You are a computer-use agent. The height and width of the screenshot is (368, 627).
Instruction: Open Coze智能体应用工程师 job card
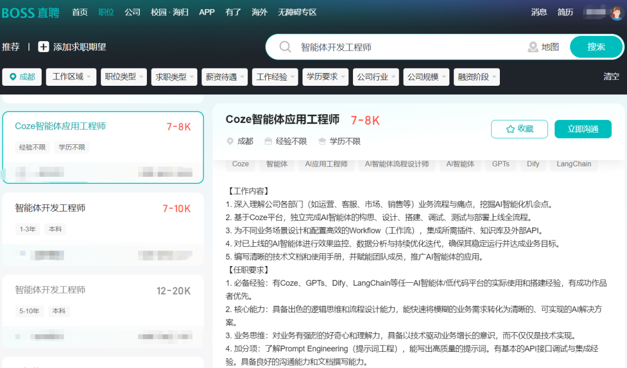click(103, 147)
